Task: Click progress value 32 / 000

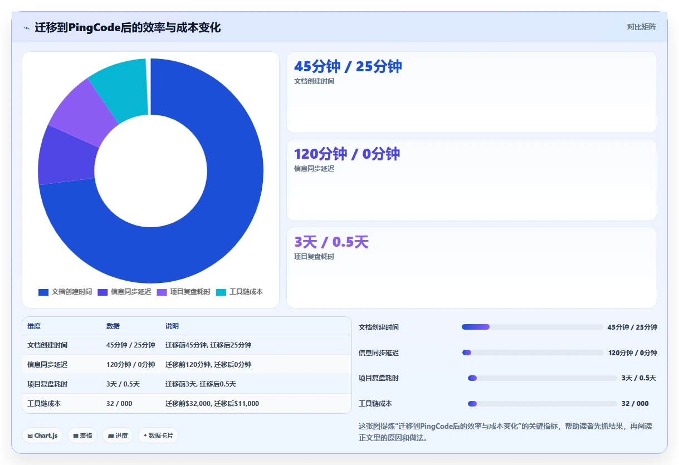Action: [x=635, y=404]
